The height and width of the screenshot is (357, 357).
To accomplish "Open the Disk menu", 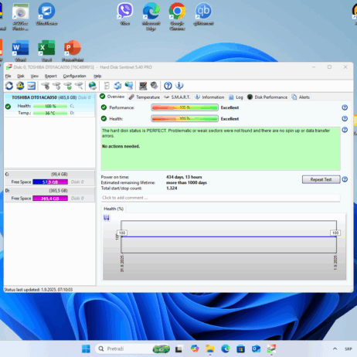I will point(21,76).
